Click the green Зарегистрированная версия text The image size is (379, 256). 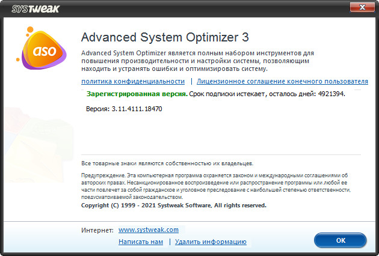[x=137, y=94]
